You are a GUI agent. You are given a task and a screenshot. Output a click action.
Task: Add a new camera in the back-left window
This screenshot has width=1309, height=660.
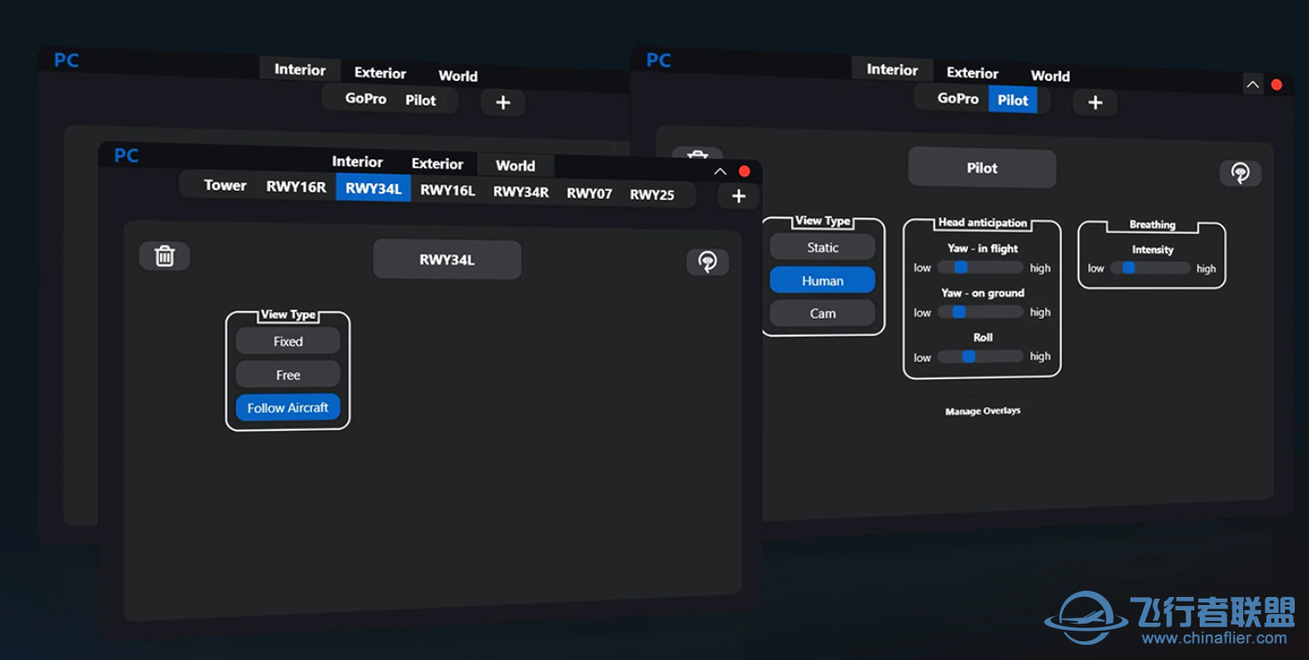point(503,102)
